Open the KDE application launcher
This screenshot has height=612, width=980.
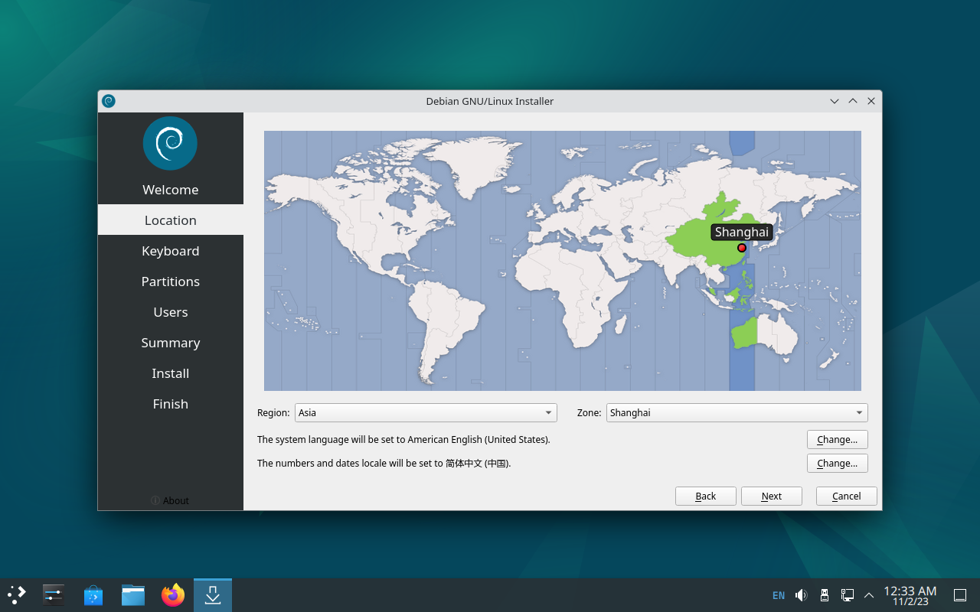pyautogui.click(x=17, y=594)
